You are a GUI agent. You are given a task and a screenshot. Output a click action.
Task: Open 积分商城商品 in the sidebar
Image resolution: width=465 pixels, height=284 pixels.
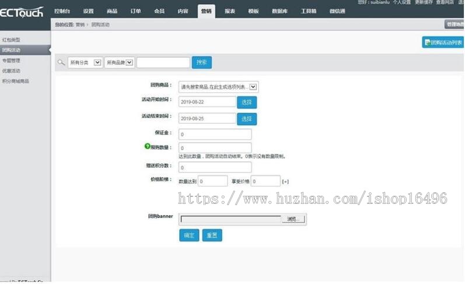click(16, 81)
